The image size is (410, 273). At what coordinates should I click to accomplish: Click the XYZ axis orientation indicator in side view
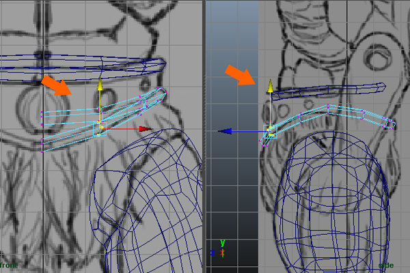click(x=218, y=249)
